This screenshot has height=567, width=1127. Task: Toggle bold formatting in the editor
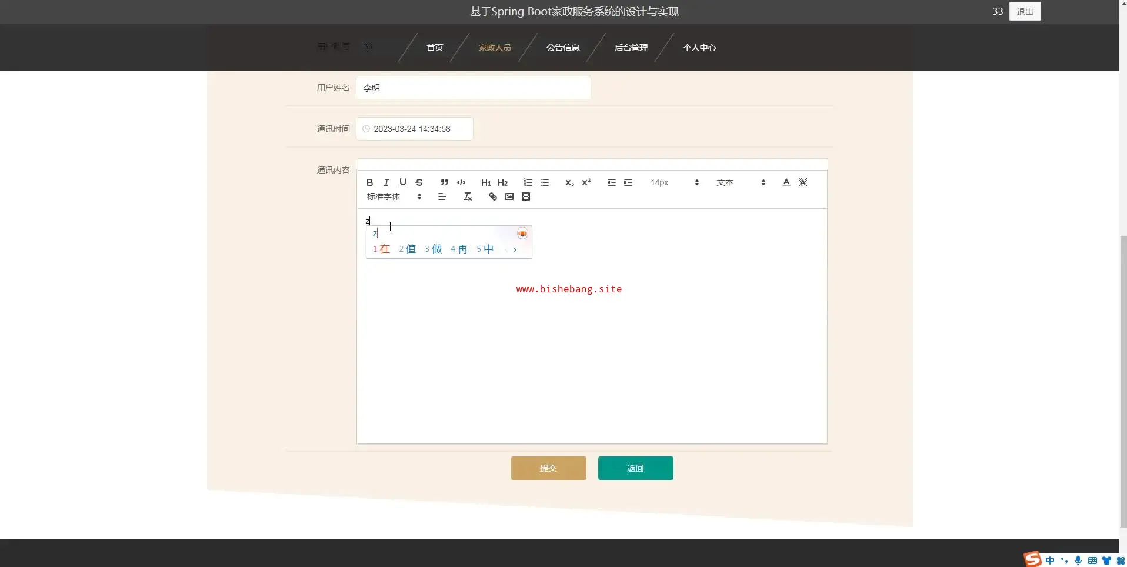(x=369, y=182)
